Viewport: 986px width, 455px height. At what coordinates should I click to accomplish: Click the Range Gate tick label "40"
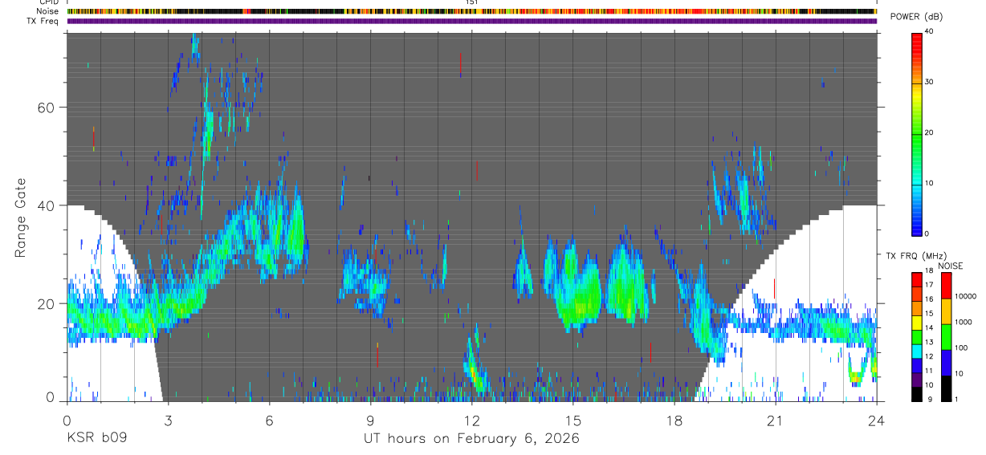coord(47,205)
